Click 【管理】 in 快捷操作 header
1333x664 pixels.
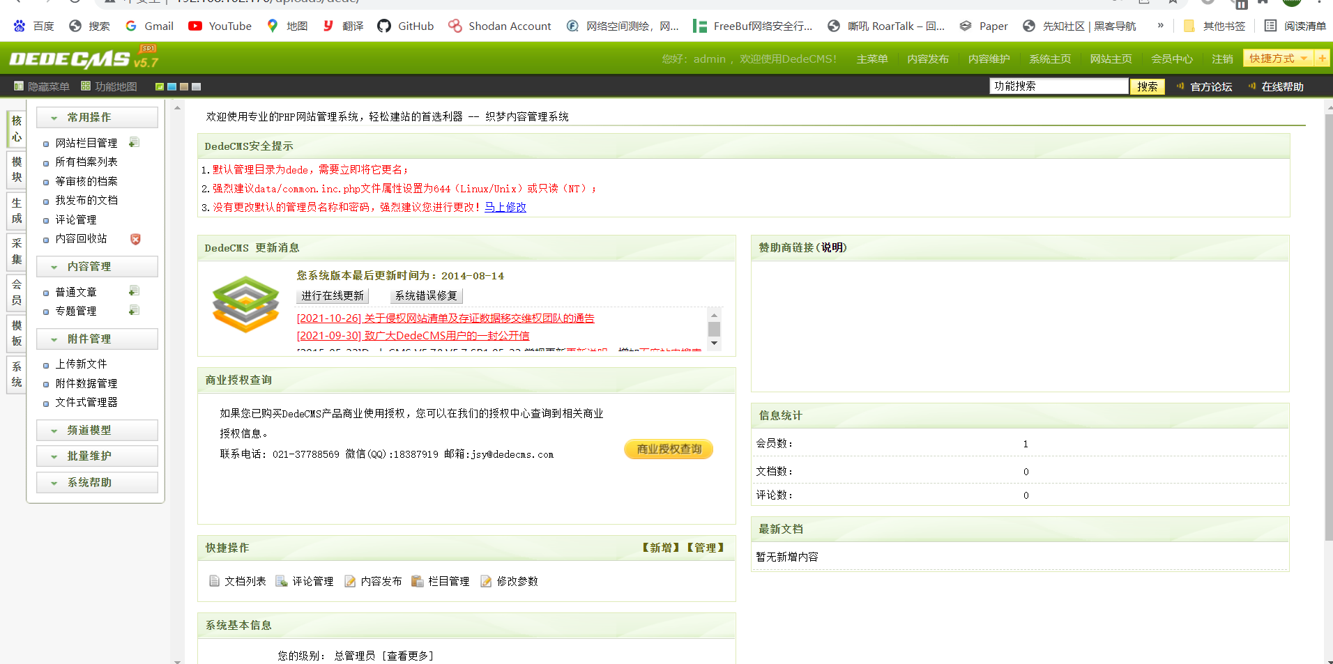coord(705,548)
